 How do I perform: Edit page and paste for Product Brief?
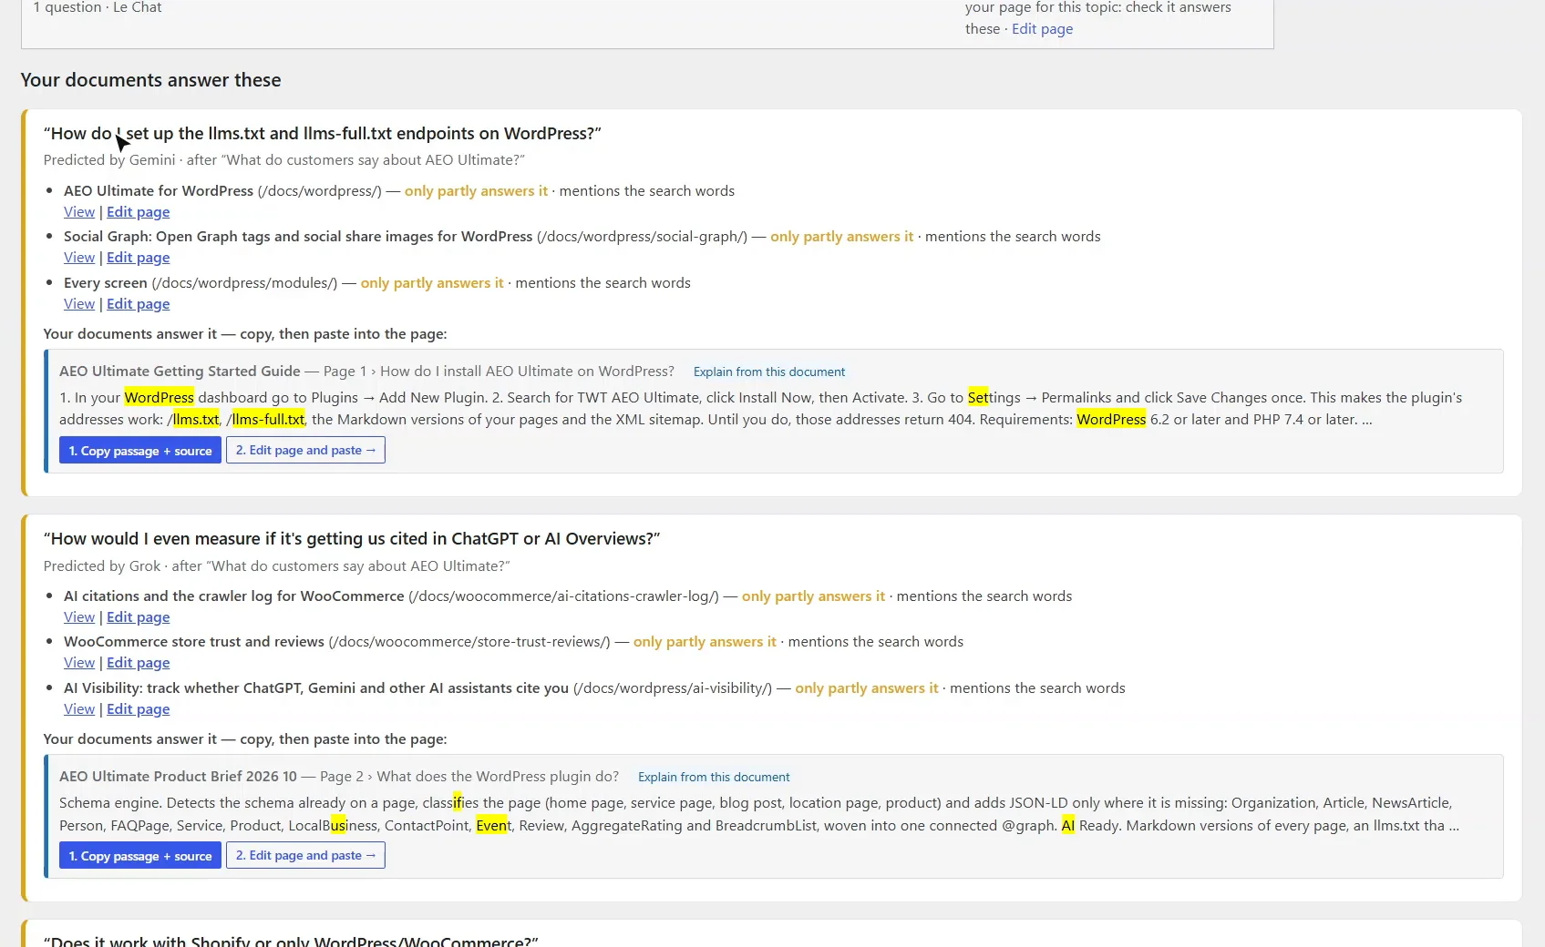pos(305,855)
